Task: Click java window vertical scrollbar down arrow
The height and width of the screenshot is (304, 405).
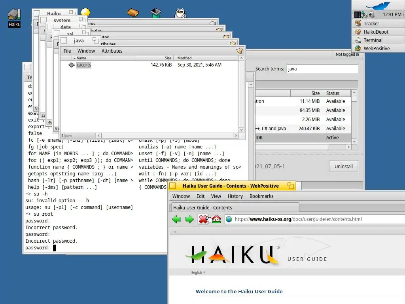Action: pyautogui.click(x=242, y=130)
